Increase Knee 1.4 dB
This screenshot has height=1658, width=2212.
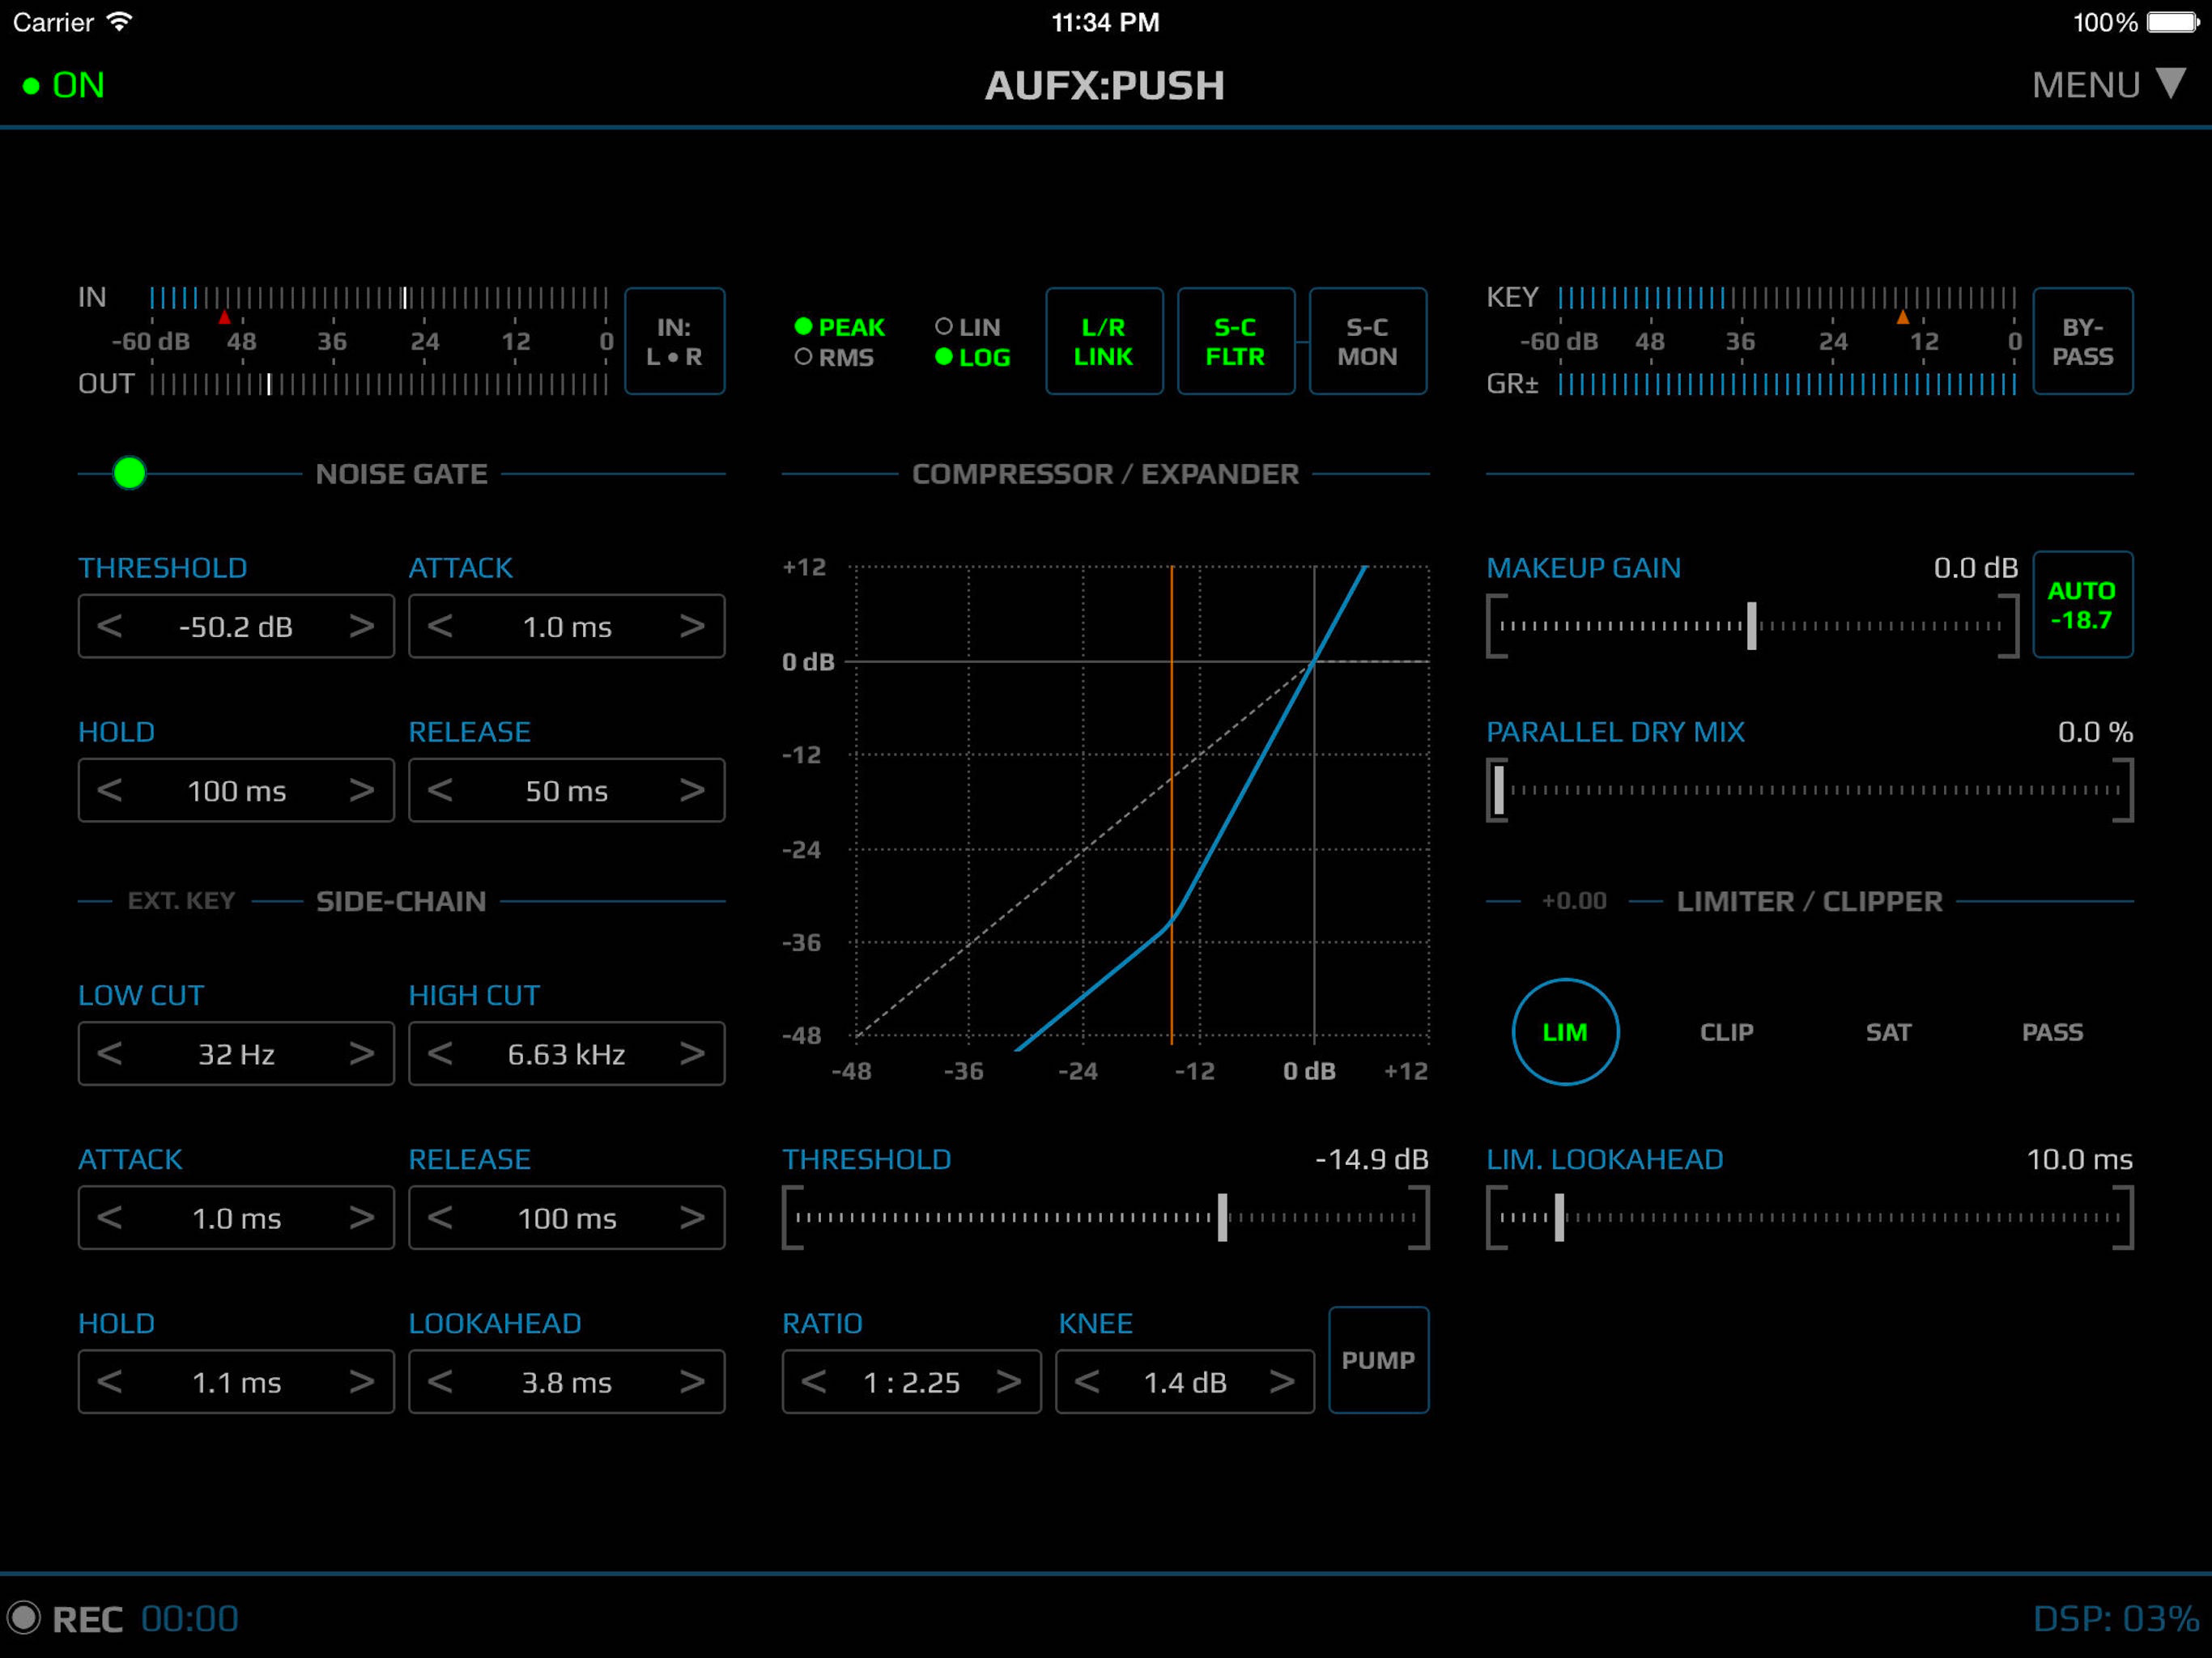(1282, 1381)
